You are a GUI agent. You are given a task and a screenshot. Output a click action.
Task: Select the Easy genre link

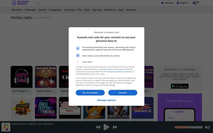[x=121, y=10]
